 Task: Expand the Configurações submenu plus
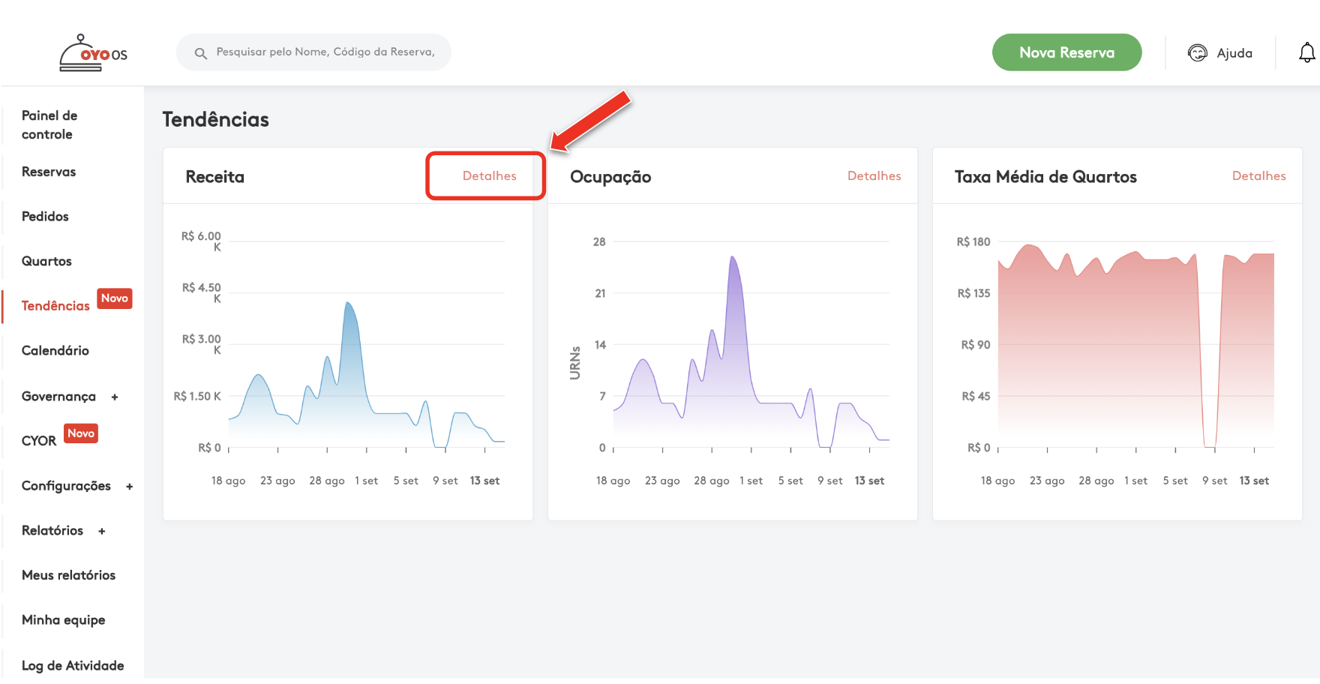[x=130, y=487]
